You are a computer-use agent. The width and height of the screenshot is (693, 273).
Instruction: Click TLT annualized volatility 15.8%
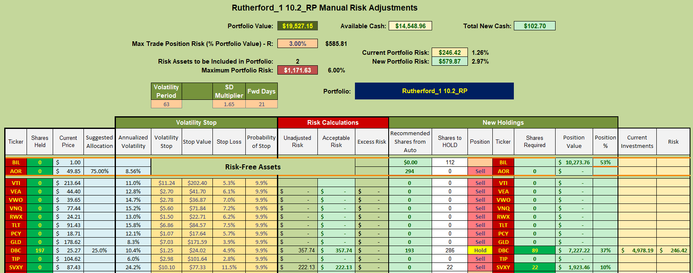pos(133,225)
